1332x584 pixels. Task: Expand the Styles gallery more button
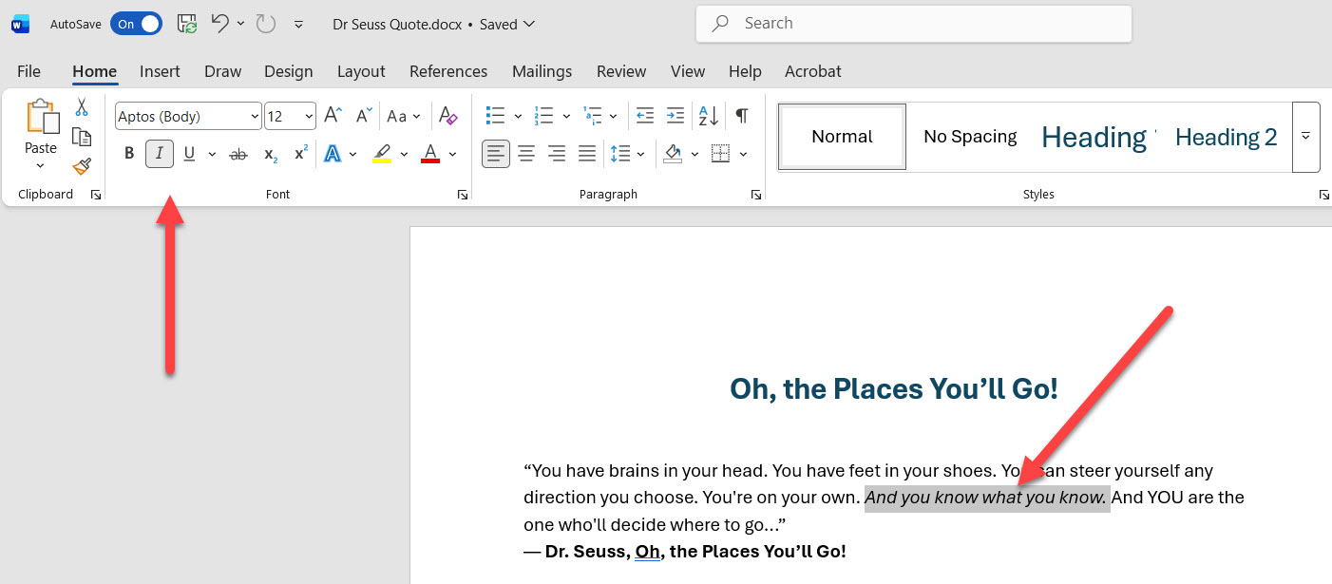pos(1306,137)
